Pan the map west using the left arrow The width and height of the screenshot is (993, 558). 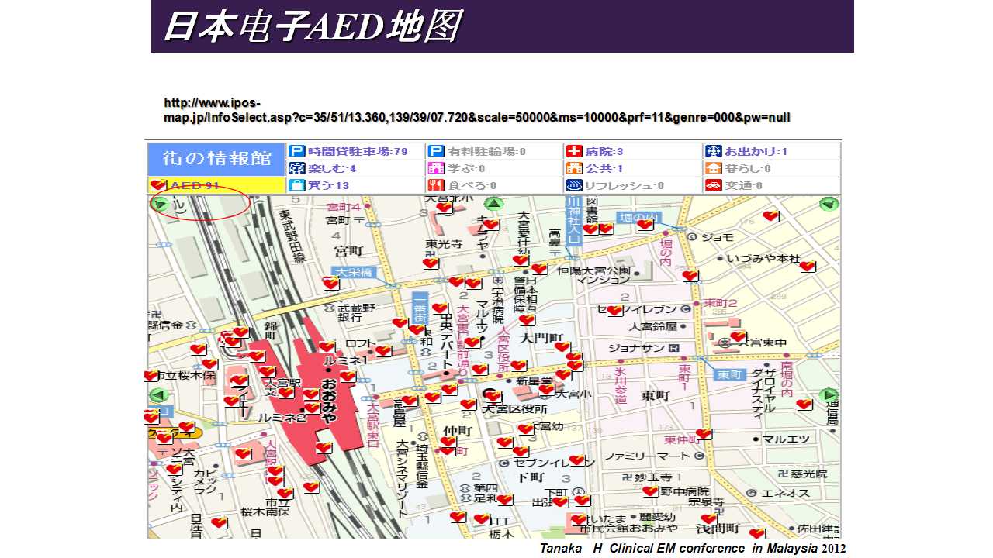click(x=159, y=395)
